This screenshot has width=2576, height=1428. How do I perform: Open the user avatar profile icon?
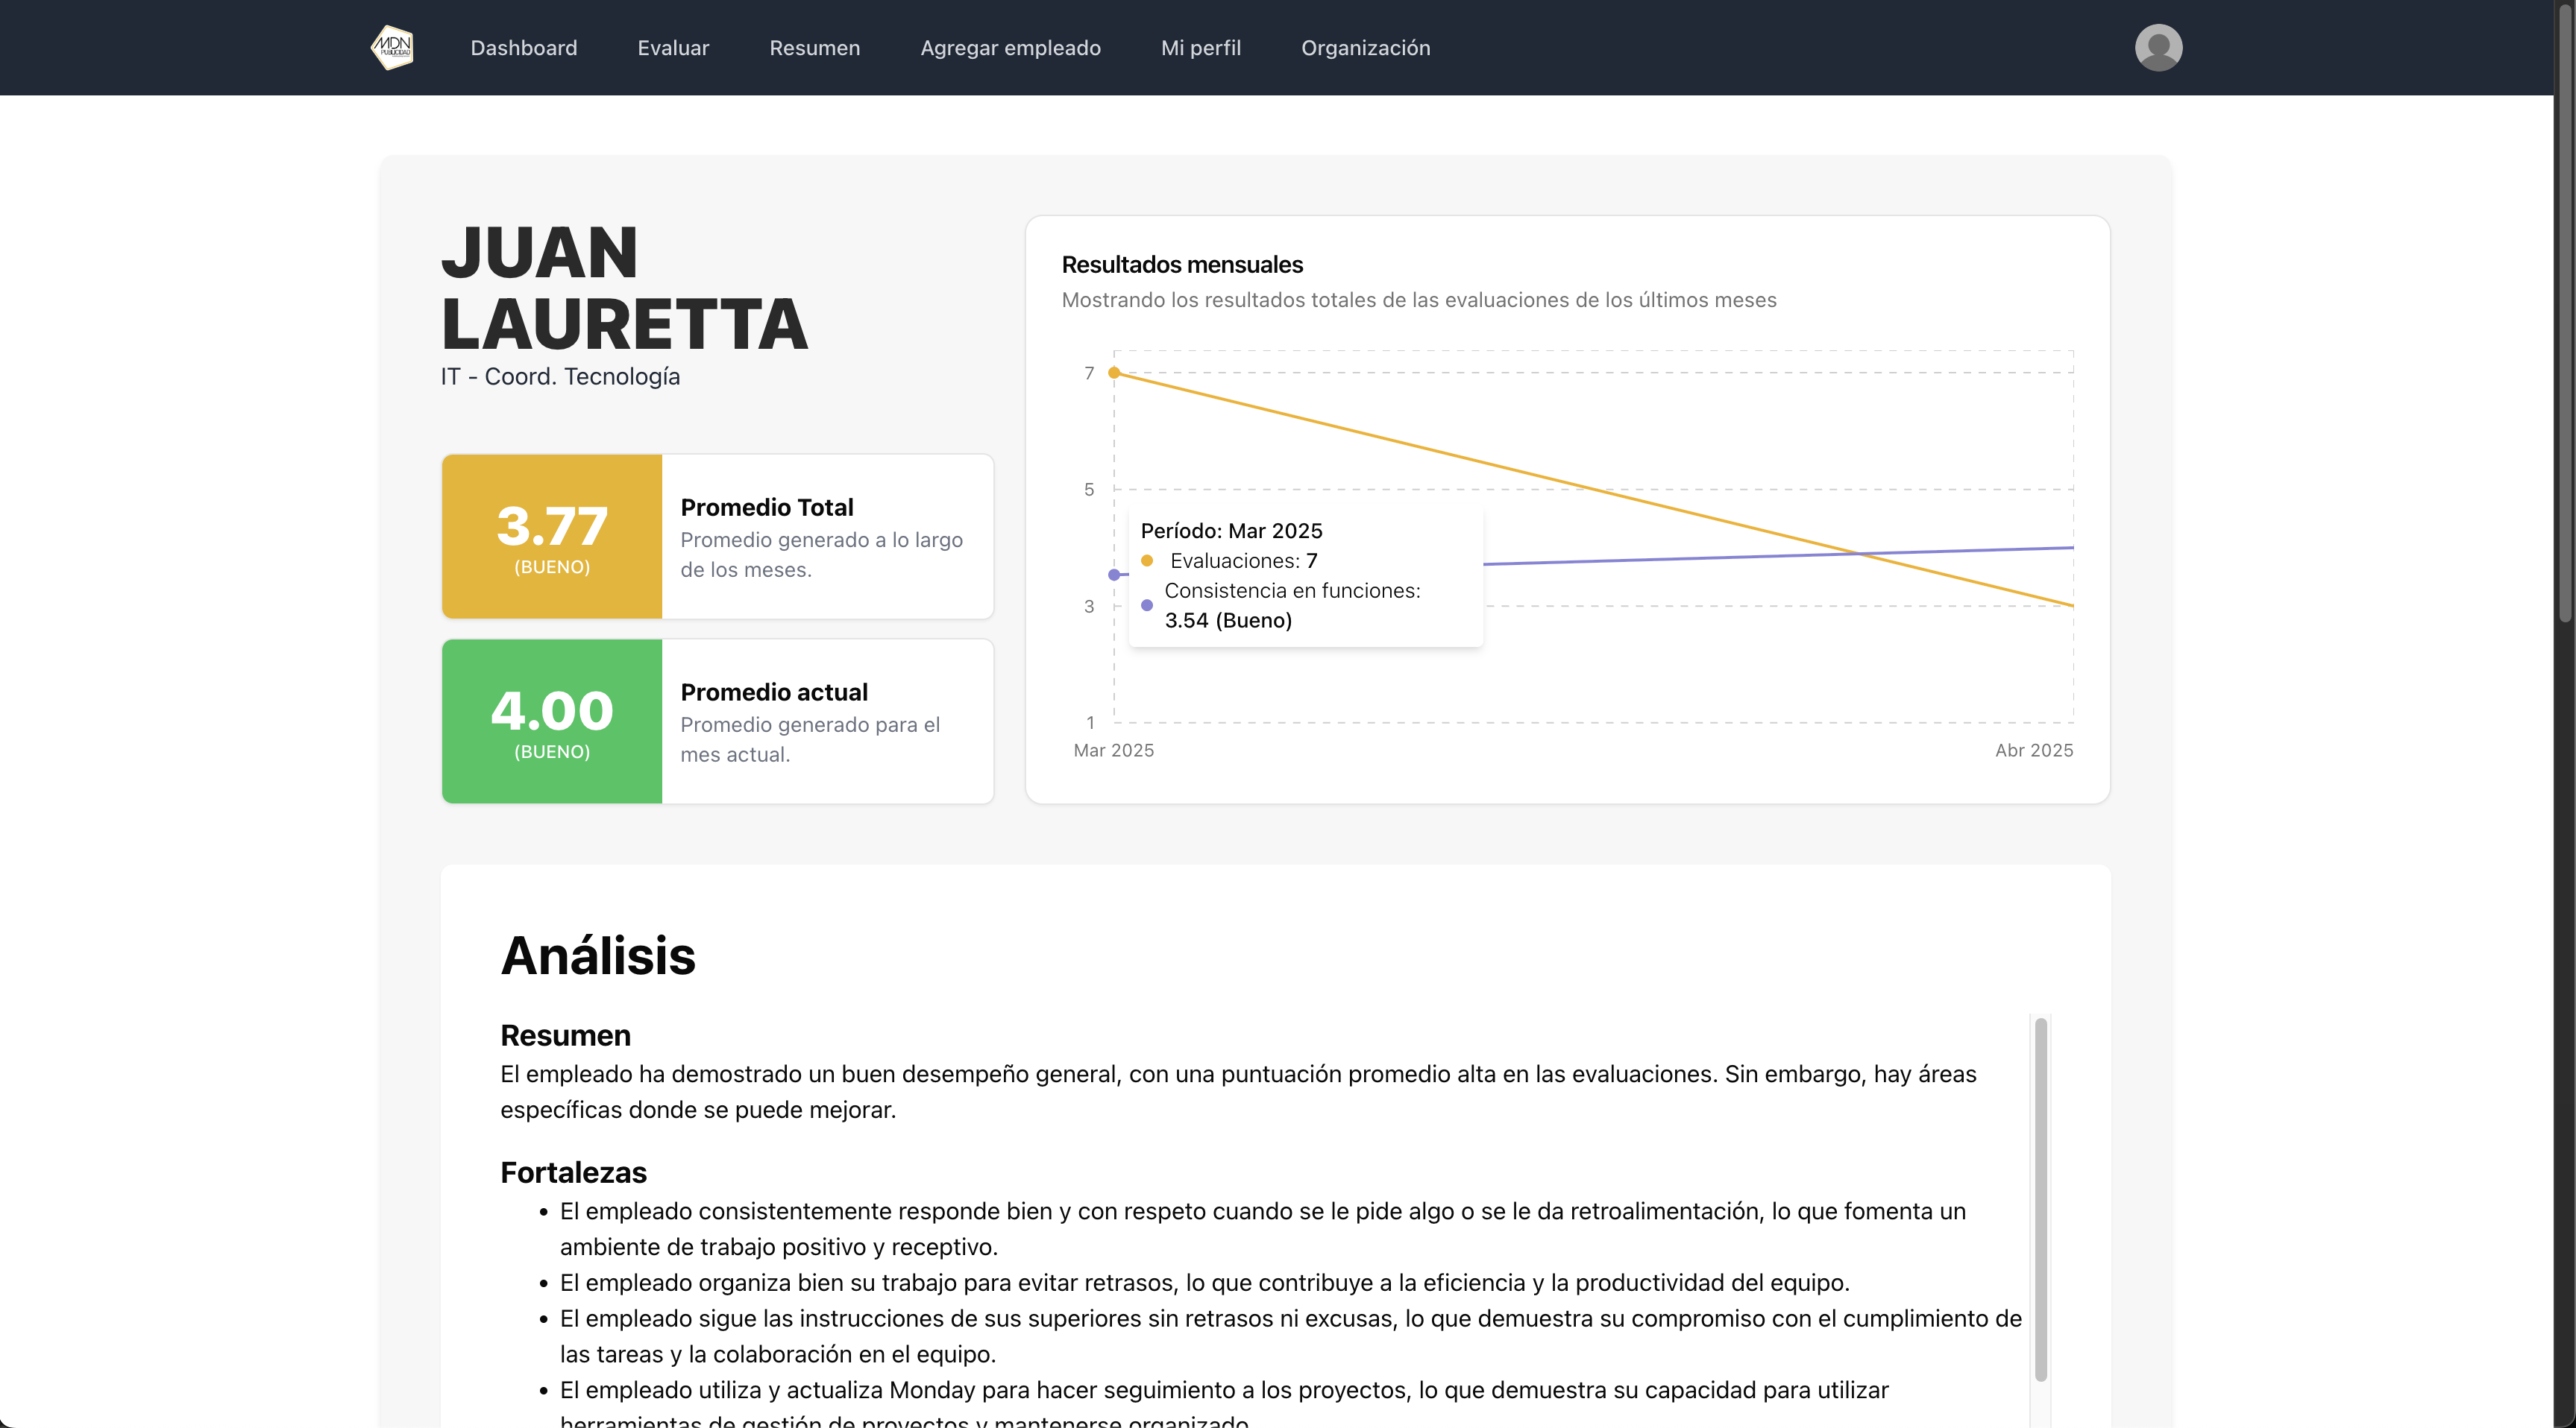coord(2158,47)
